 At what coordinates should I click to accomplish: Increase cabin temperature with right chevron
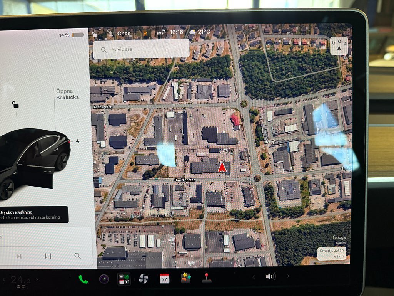pyautogui.click(x=37, y=279)
